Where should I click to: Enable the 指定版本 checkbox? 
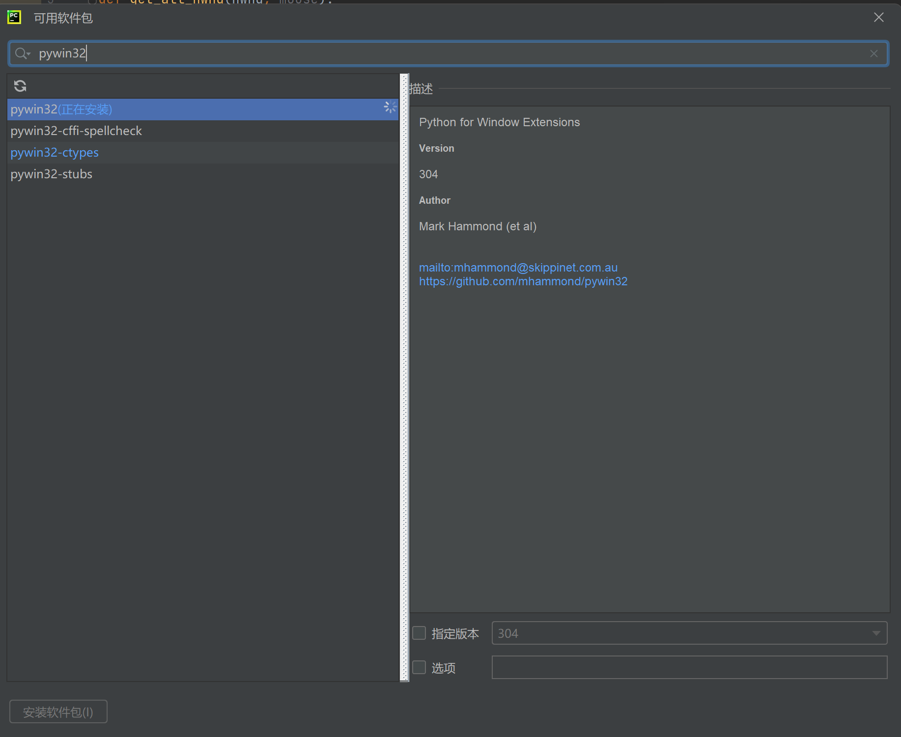(419, 633)
